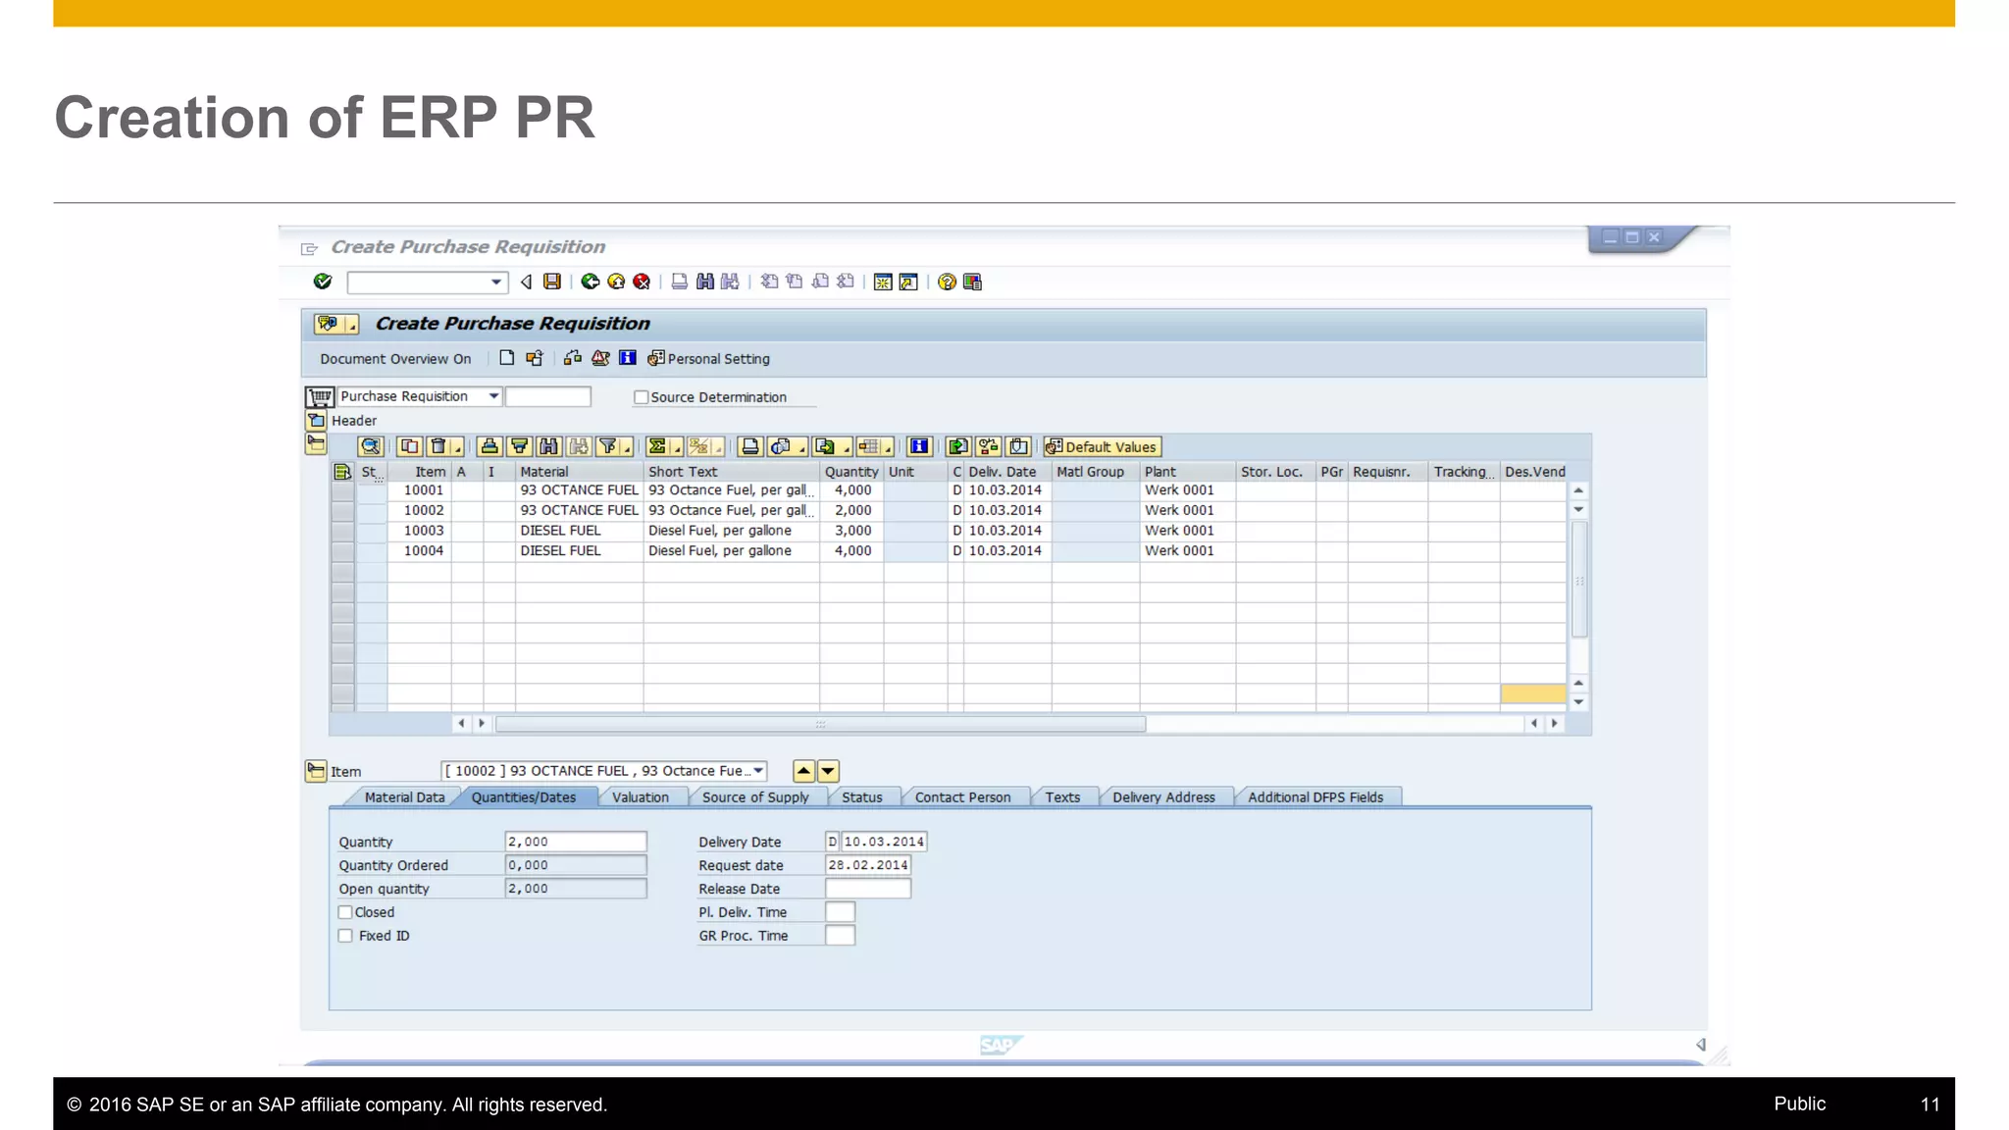Image resolution: width=2009 pixels, height=1130 pixels.
Task: Click the Personal Setting button
Action: click(709, 359)
